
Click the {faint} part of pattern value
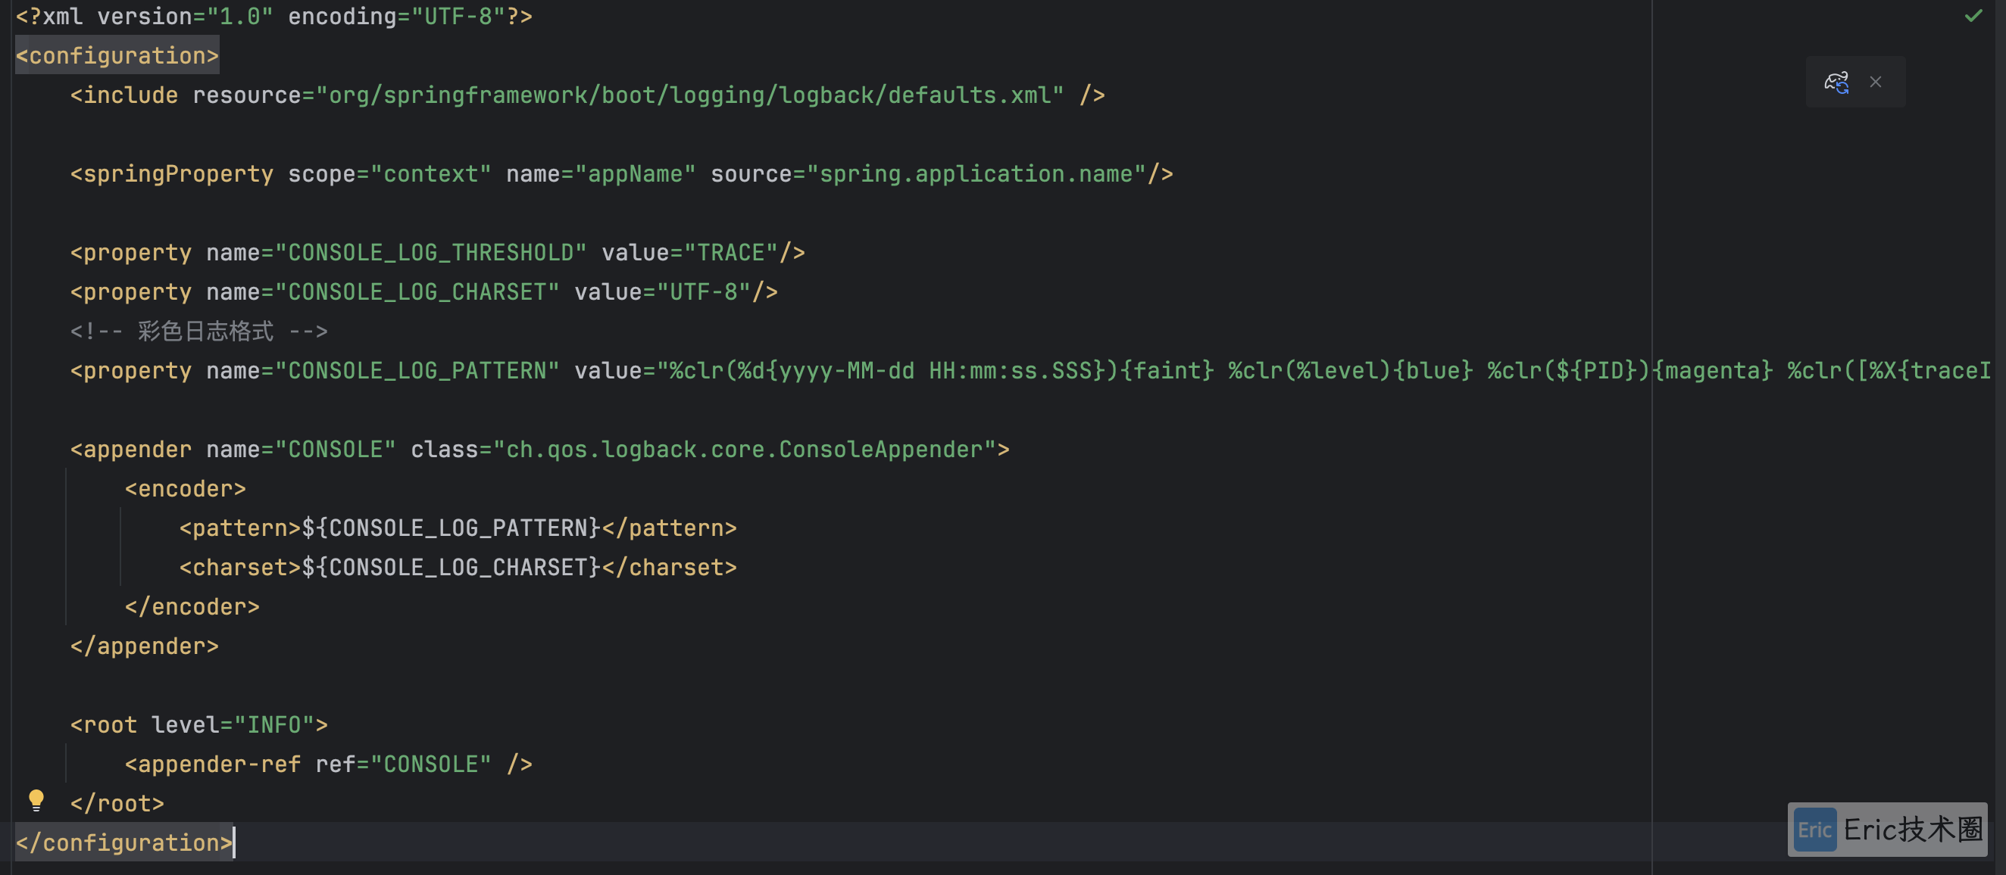(x=1167, y=371)
